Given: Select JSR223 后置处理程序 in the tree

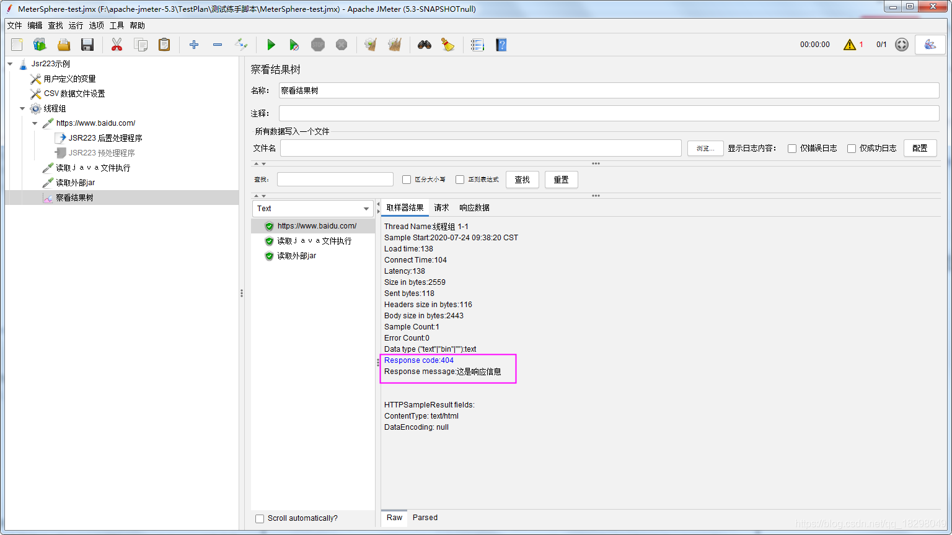Looking at the screenshot, I should [x=105, y=138].
